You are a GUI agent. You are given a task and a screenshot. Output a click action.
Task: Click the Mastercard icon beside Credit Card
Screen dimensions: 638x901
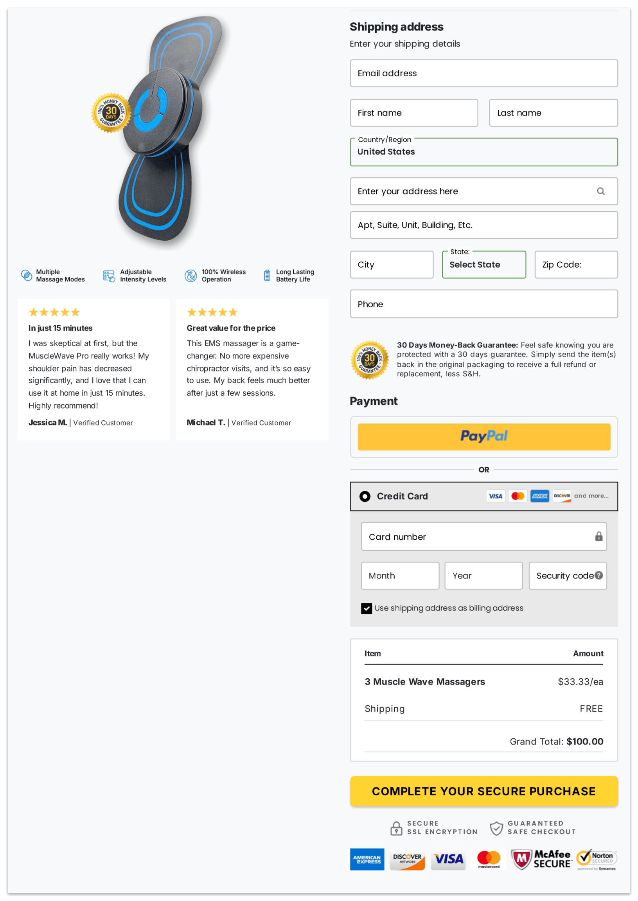518,496
